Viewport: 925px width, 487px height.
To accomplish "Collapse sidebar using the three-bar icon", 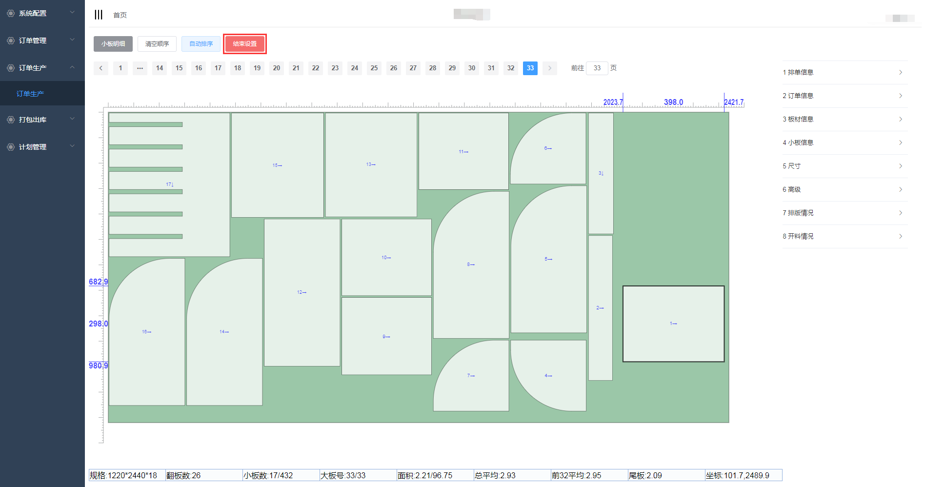I will point(99,15).
